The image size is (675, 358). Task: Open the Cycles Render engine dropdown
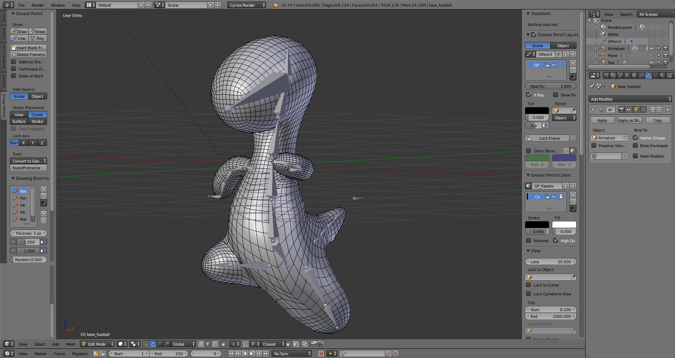[x=246, y=5]
